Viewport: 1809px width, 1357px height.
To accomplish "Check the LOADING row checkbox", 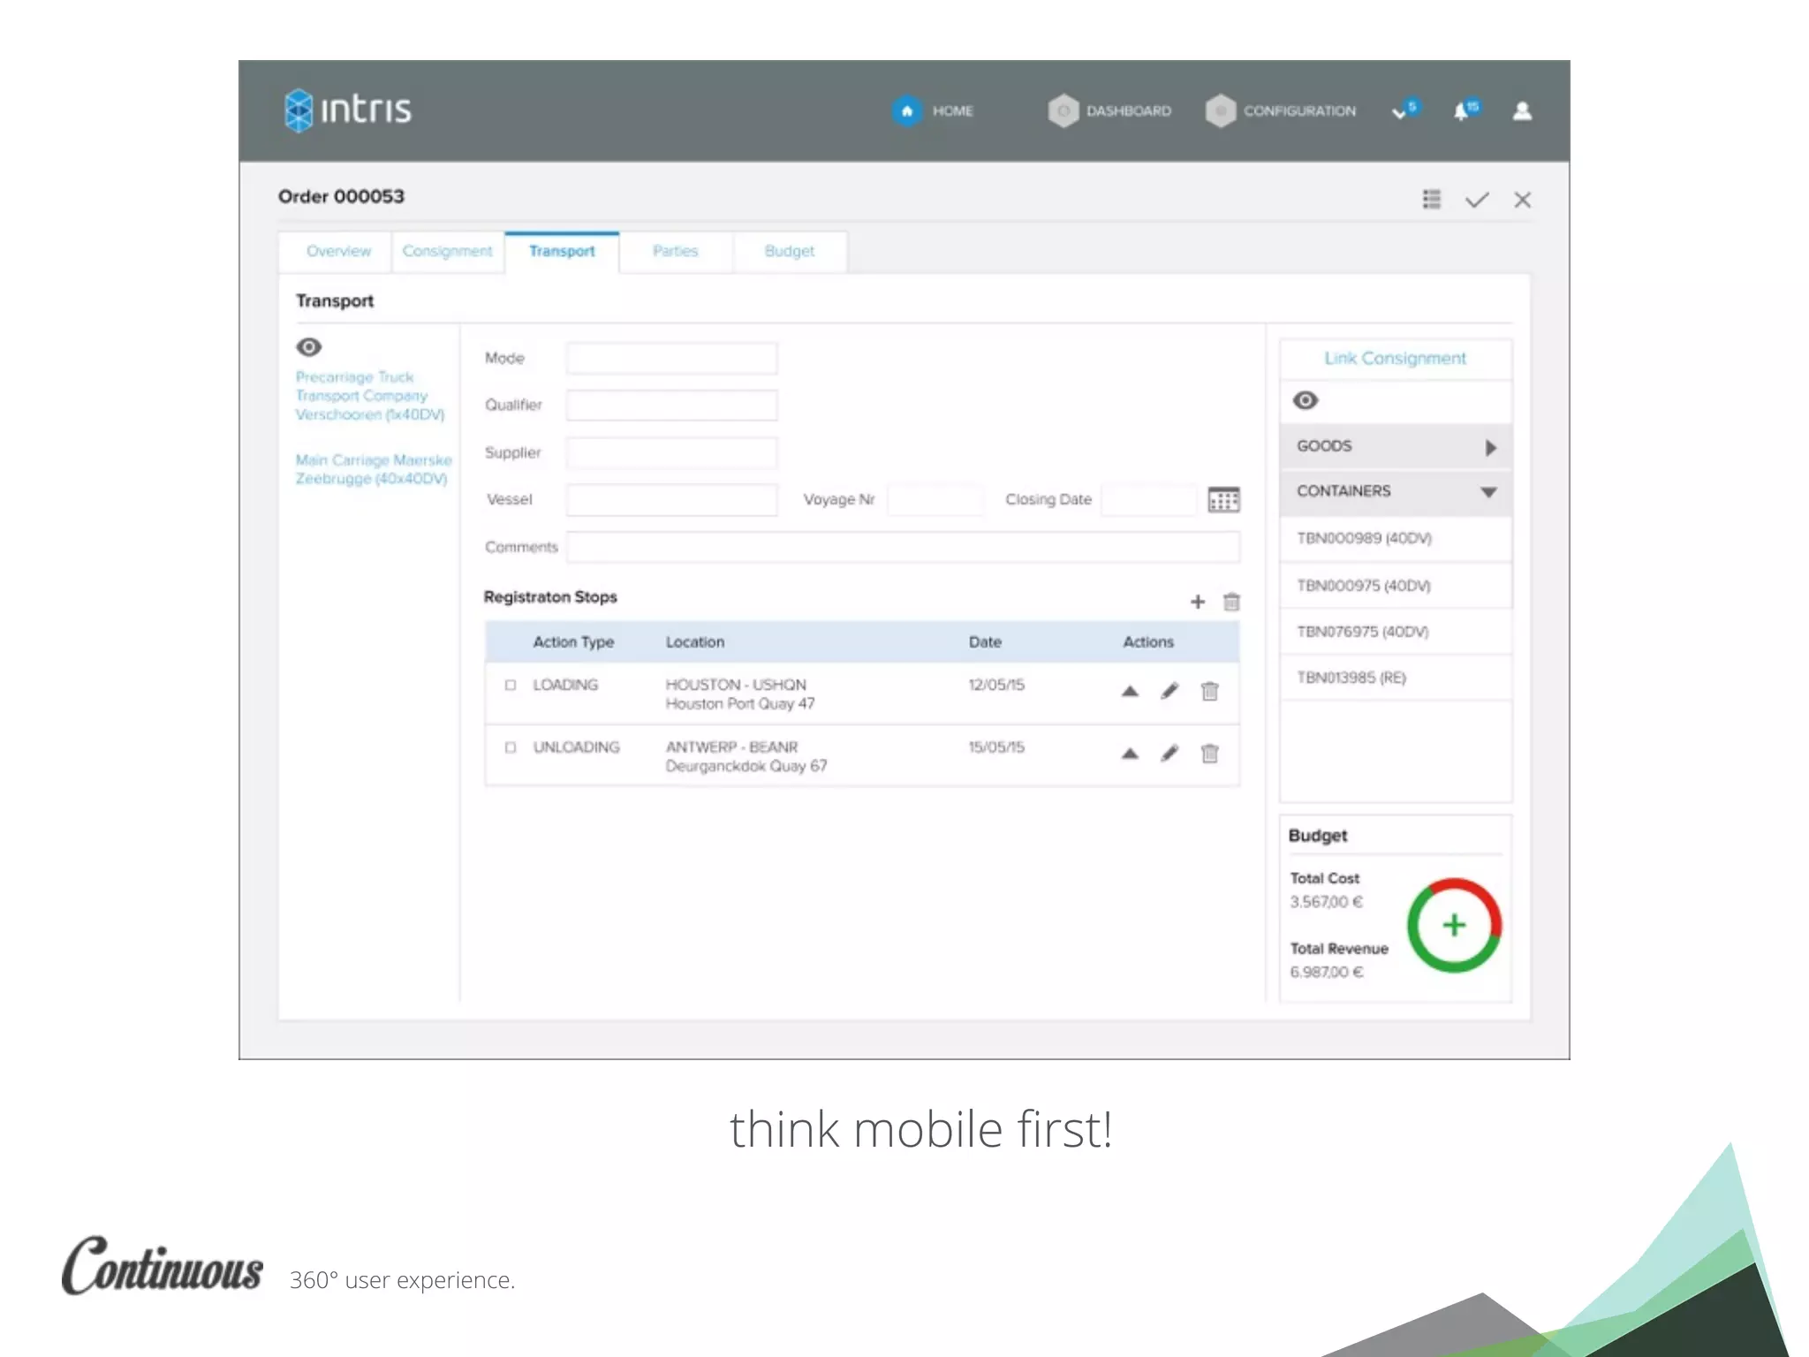I will (x=510, y=685).
